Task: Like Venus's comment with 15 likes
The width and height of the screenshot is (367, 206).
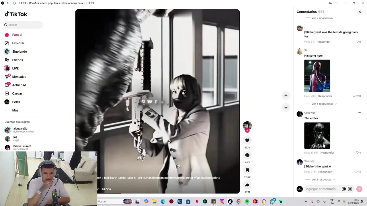Action: pos(356,172)
